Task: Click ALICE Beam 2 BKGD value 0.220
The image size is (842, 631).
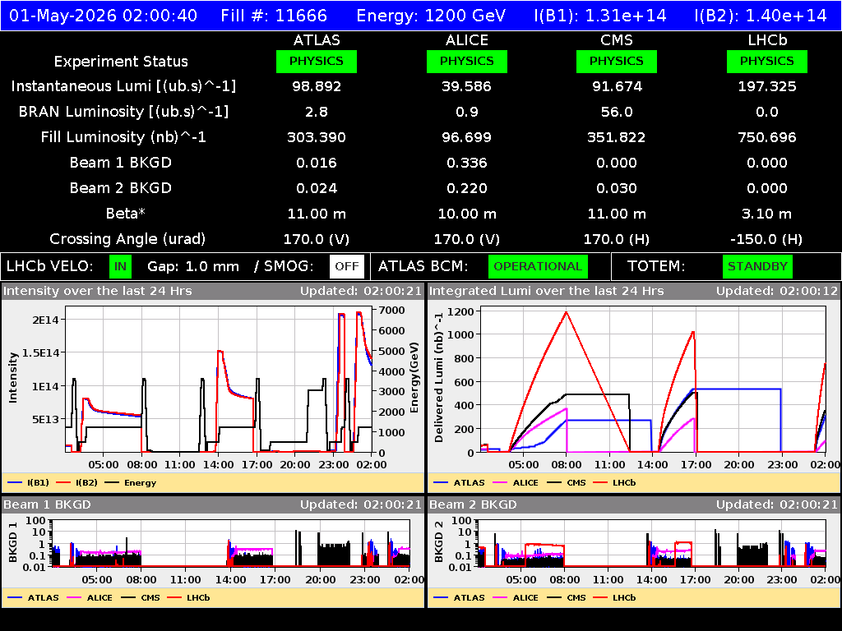Action: (467, 188)
